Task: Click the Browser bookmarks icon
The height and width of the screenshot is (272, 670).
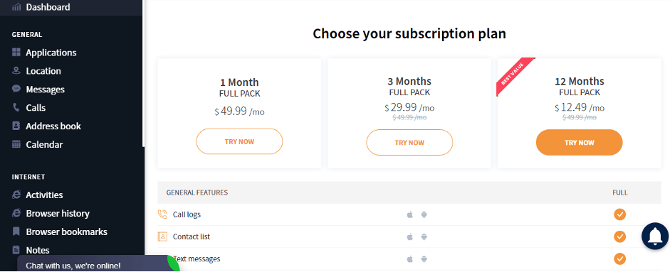Action: pyautogui.click(x=16, y=232)
